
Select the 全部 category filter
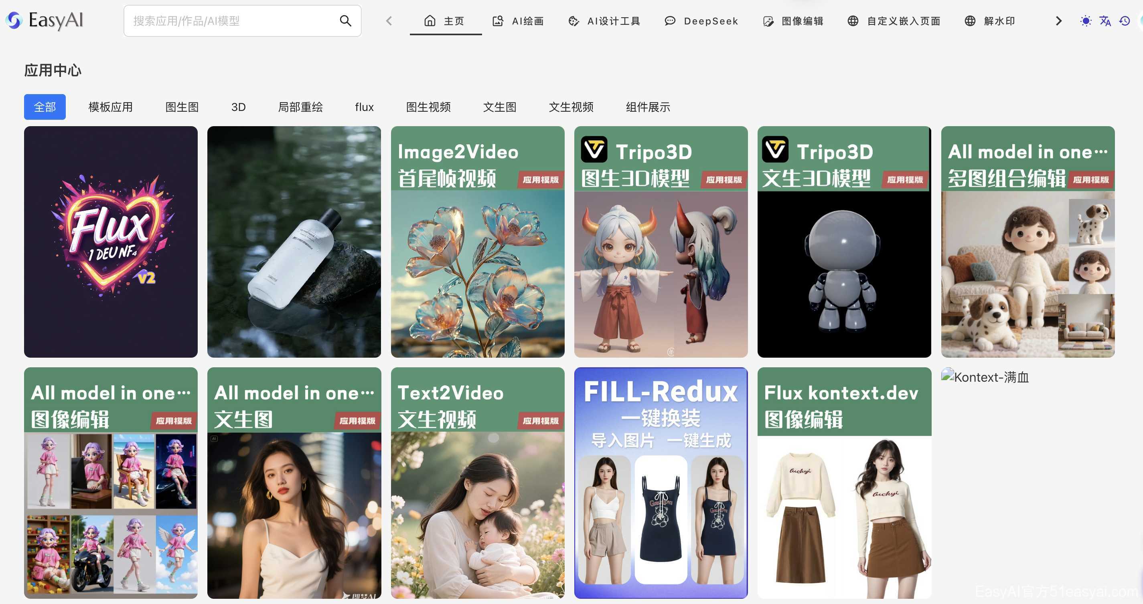pos(45,107)
